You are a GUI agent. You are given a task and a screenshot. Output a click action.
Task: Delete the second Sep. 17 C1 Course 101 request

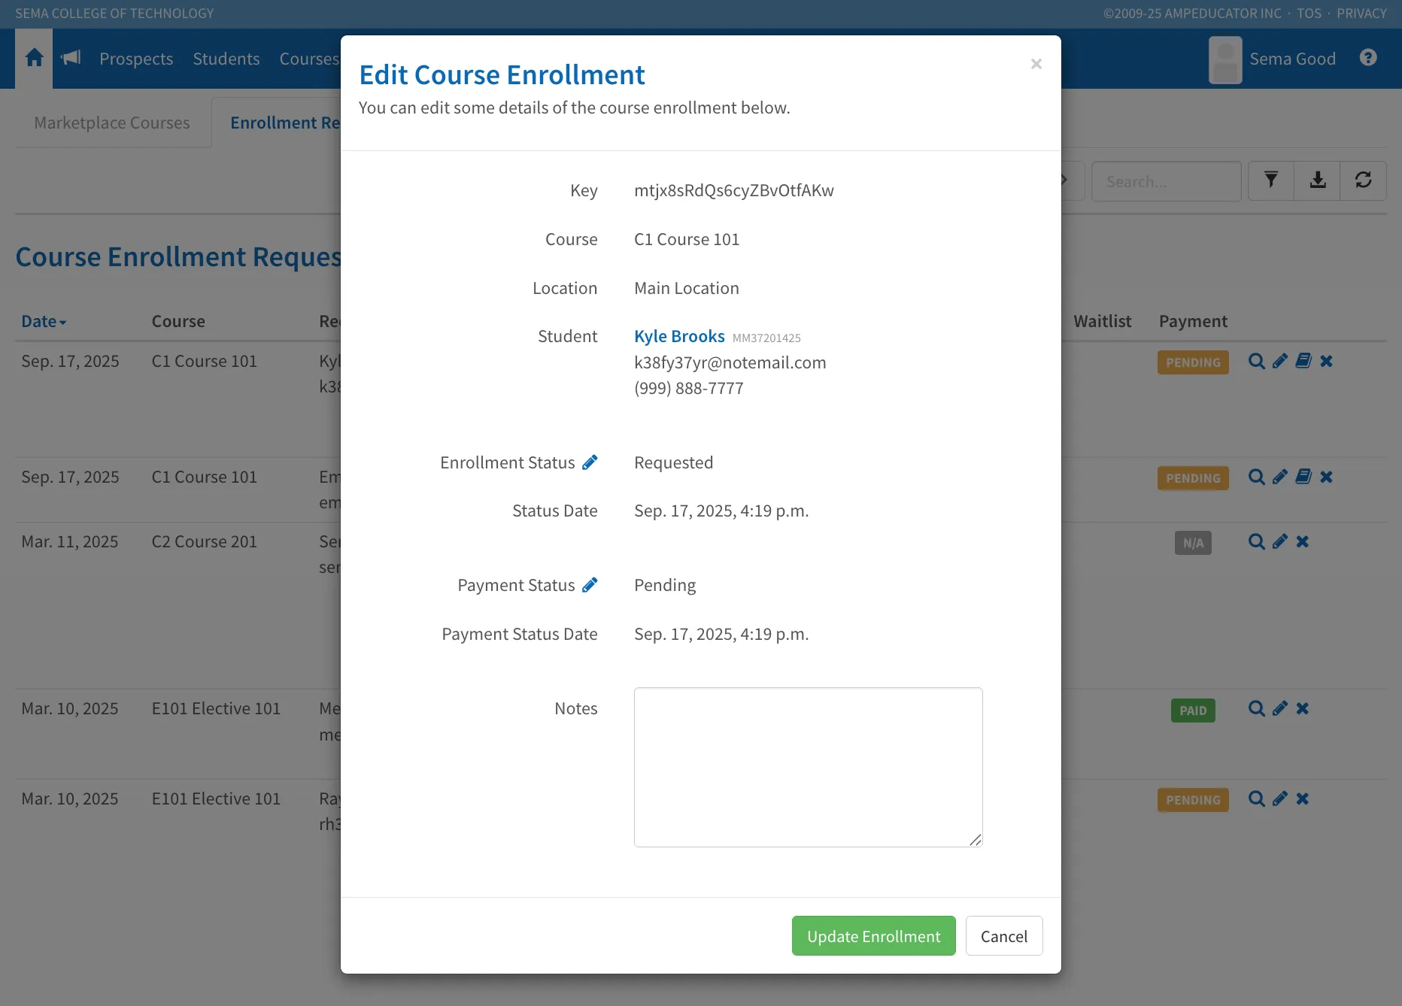point(1326,477)
